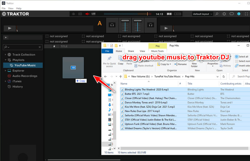Open Traktor File menu
250x161 pixels.
coord(3,8)
